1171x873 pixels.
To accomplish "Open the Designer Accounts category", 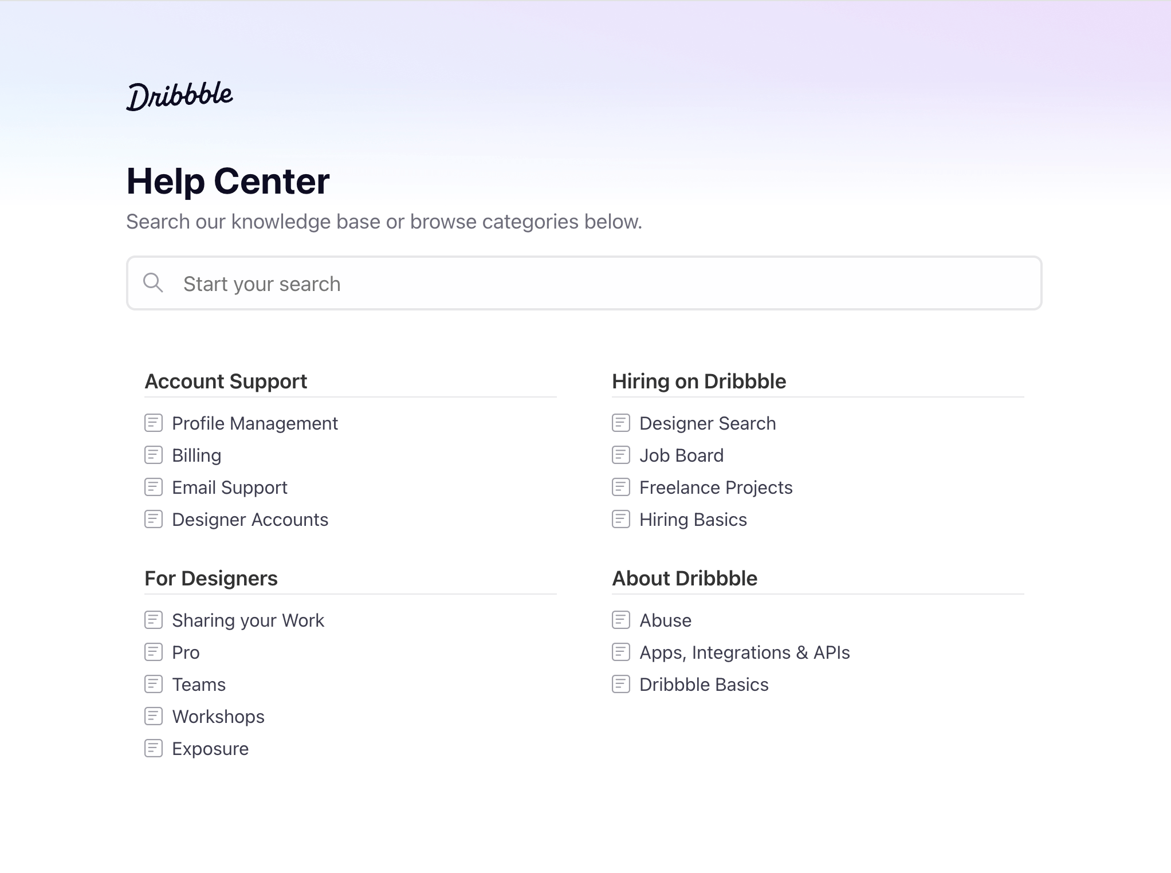I will point(250,520).
